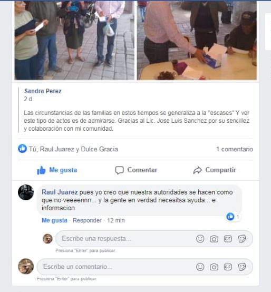
Task: Show the 1 comentario count link
Action: click(x=235, y=149)
